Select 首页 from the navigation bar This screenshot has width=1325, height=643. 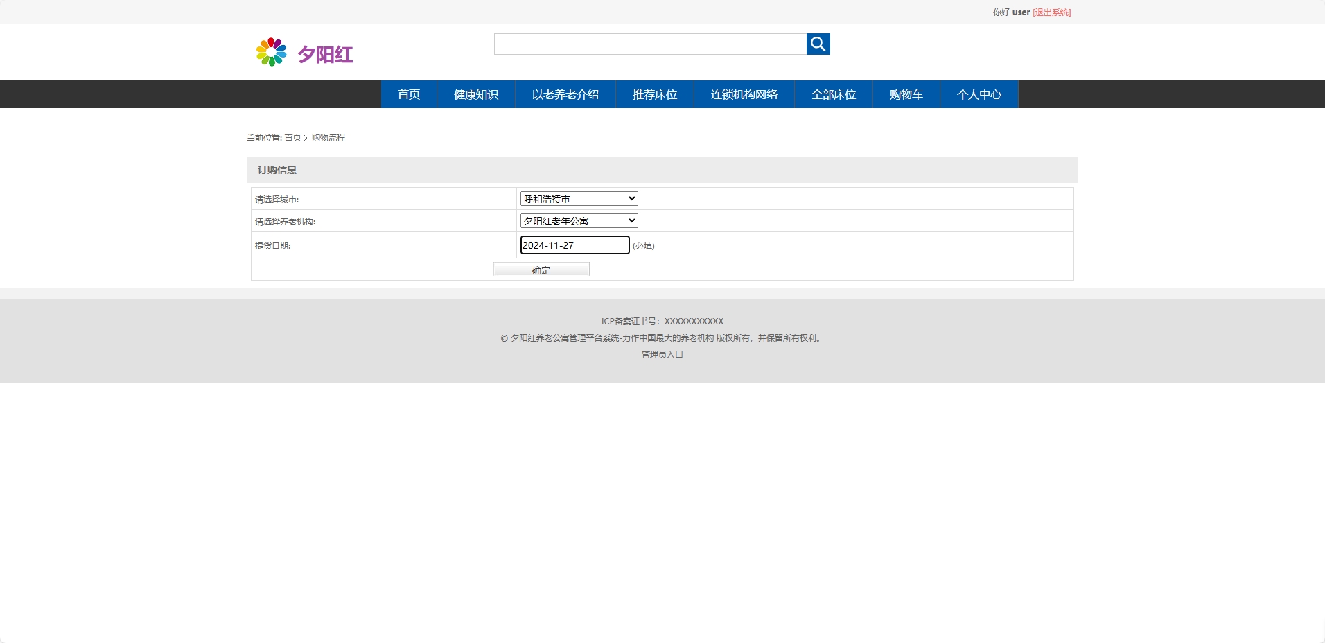(408, 94)
